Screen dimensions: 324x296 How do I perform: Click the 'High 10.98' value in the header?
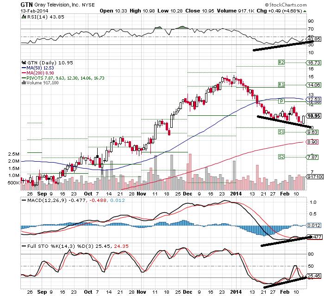142,11
